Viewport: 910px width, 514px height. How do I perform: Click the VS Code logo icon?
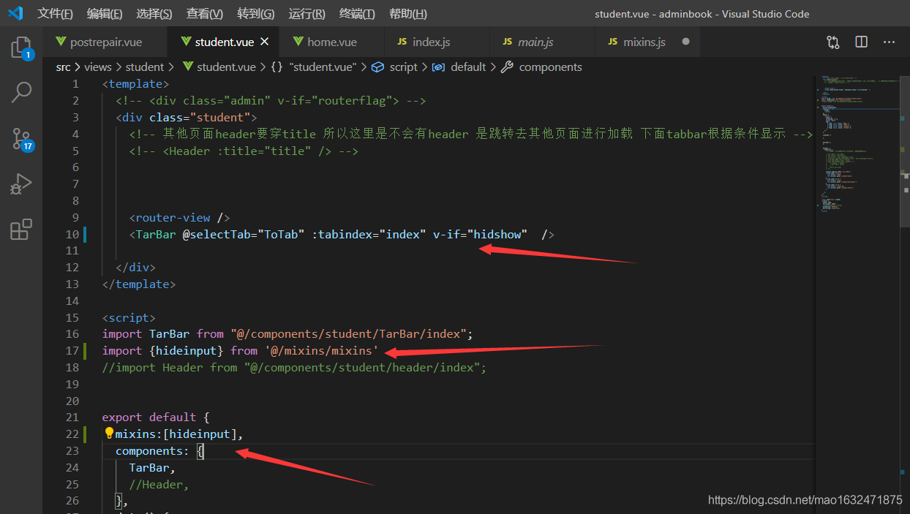click(x=15, y=13)
